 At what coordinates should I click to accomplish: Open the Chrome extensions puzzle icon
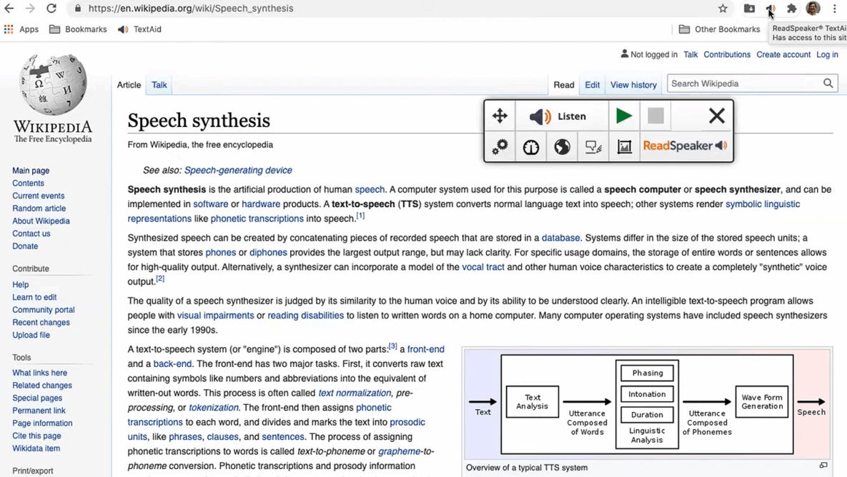pos(791,9)
